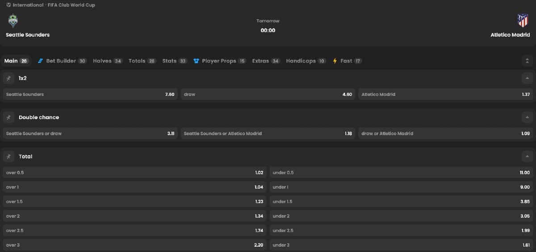Image resolution: width=536 pixels, height=252 pixels.
Task: Pick under 2.5 at 1.99
Action: point(402,231)
